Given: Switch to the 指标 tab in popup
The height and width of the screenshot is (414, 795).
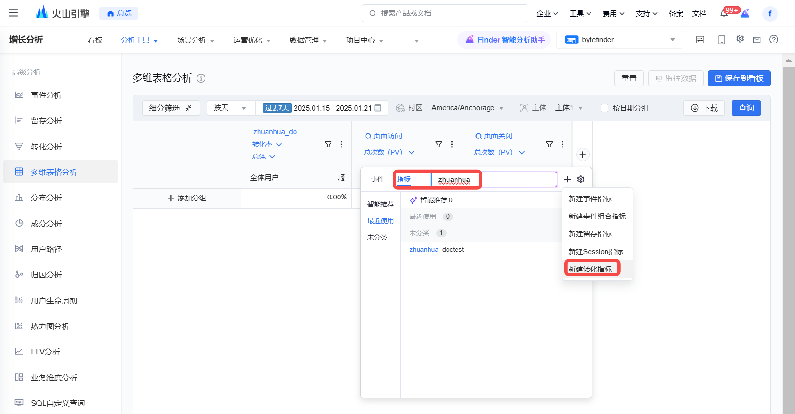Looking at the screenshot, I should coord(404,179).
